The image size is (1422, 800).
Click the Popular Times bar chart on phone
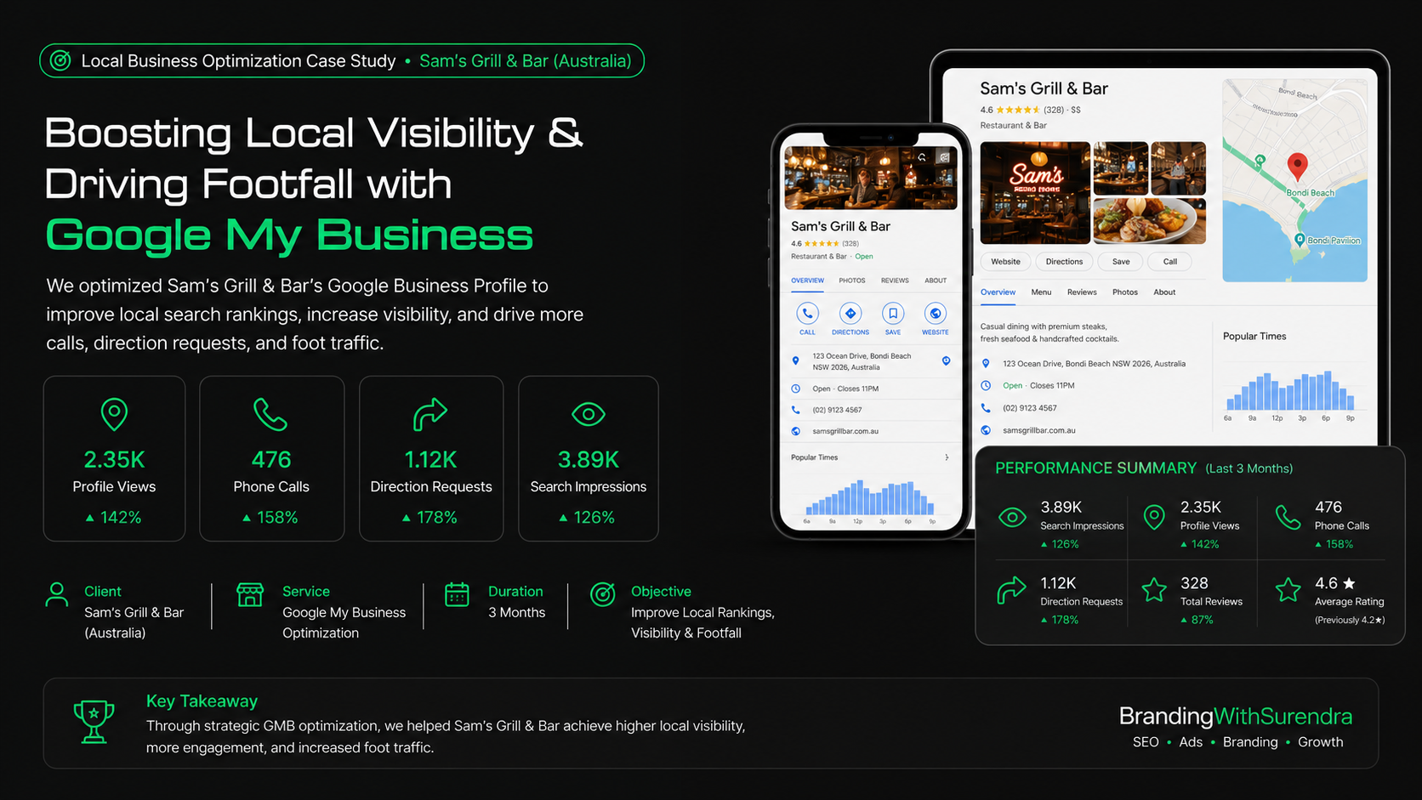[x=870, y=498]
